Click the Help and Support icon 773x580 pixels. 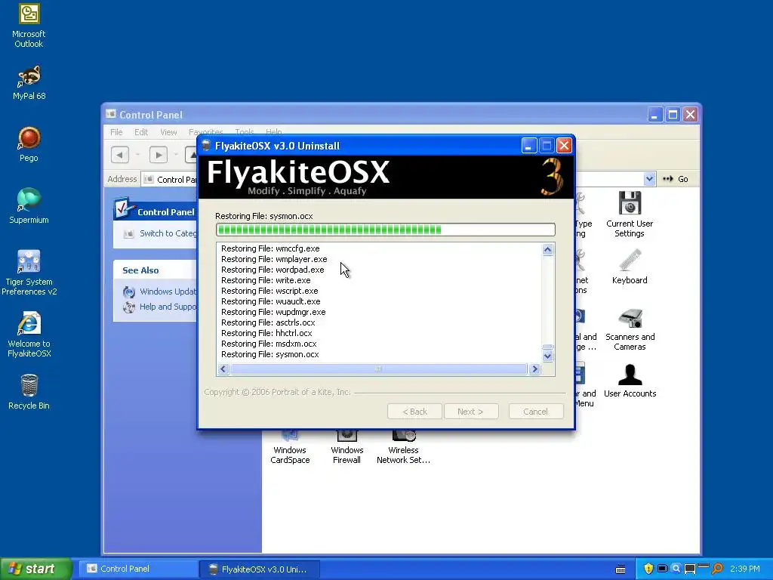(x=128, y=307)
